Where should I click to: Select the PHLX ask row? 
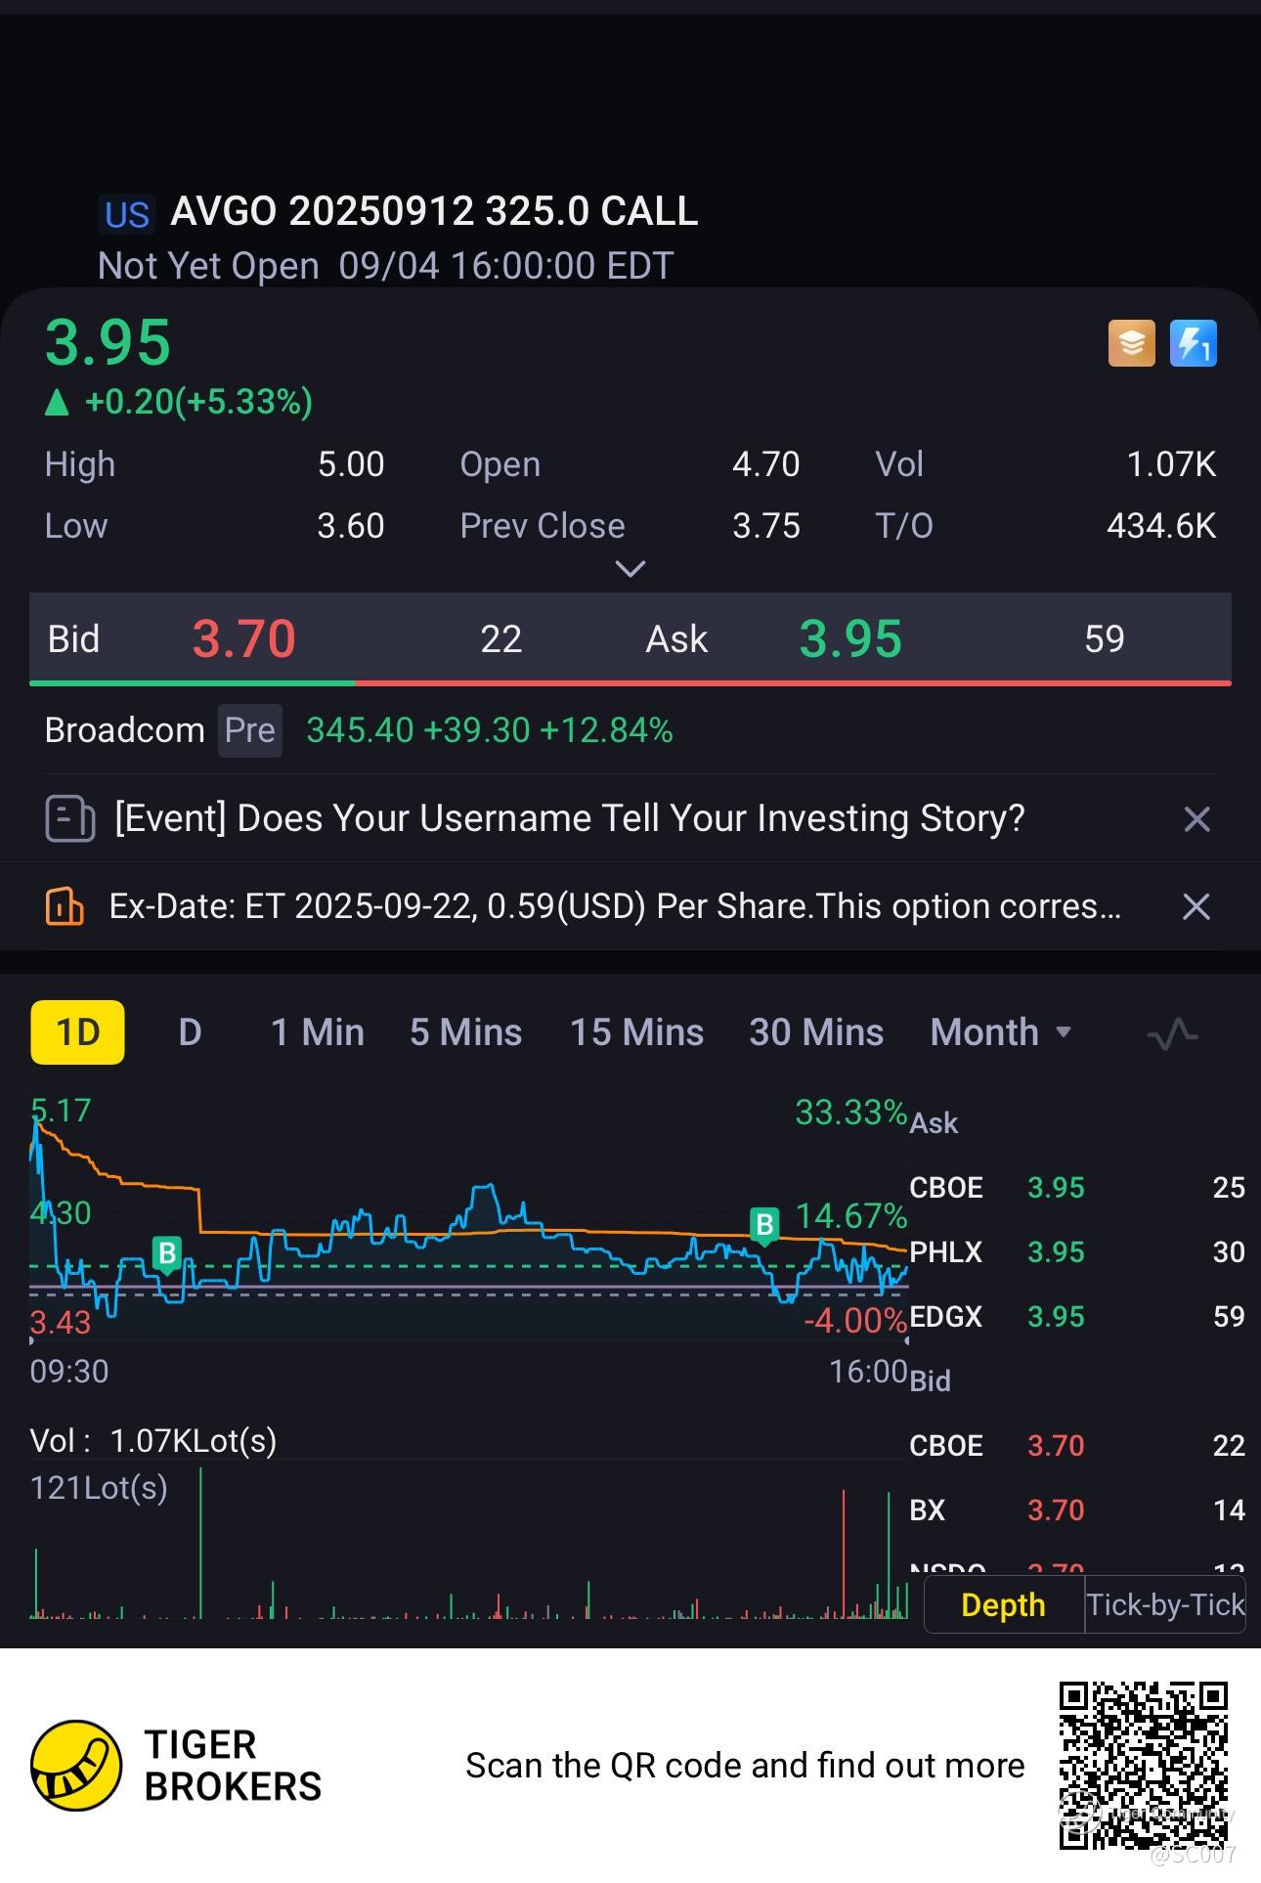pos(1077,1252)
